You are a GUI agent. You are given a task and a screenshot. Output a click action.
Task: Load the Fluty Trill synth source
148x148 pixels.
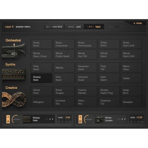click(x=109, y=68)
